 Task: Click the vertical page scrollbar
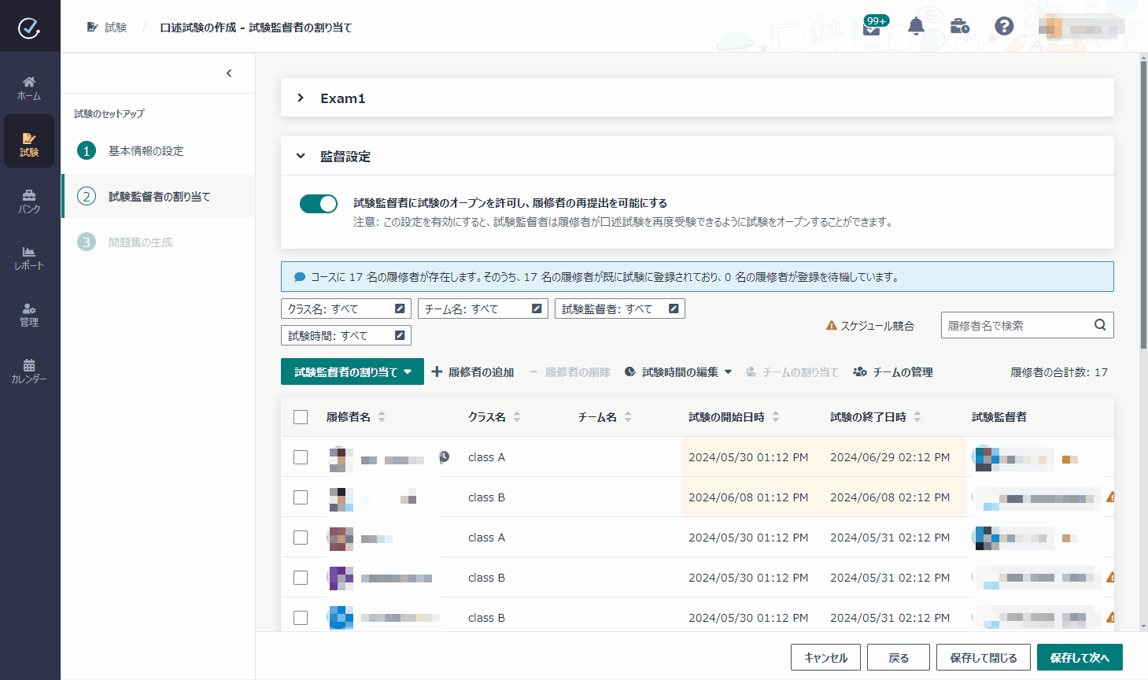coord(1143,205)
